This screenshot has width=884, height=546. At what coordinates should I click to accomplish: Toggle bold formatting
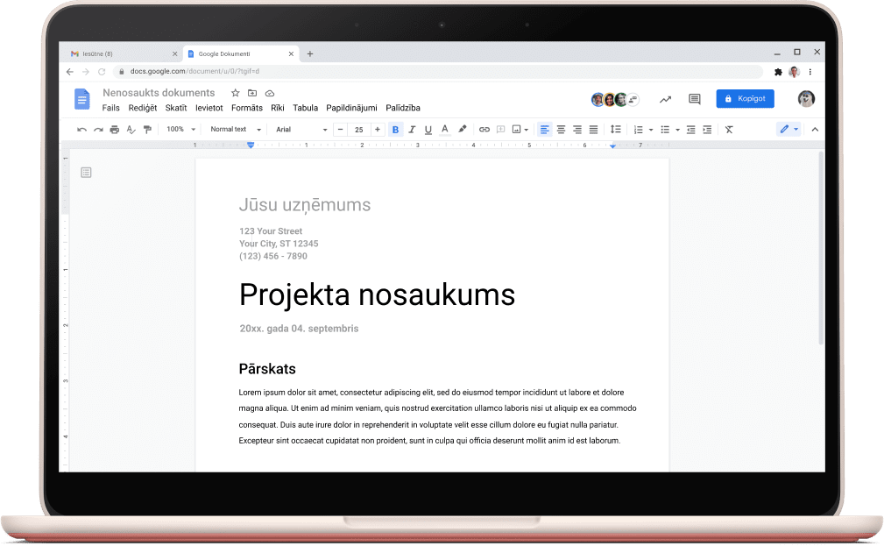coord(395,130)
